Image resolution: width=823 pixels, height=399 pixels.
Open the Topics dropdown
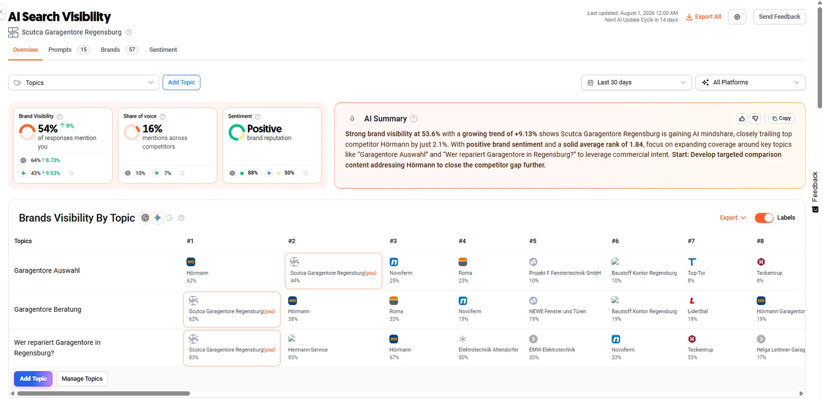(84, 83)
